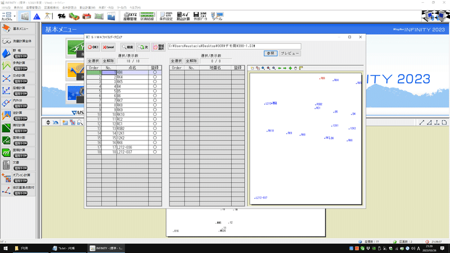The image size is (450, 253).
Task: Expand existing-data button under 逆計算
Action: point(21,119)
